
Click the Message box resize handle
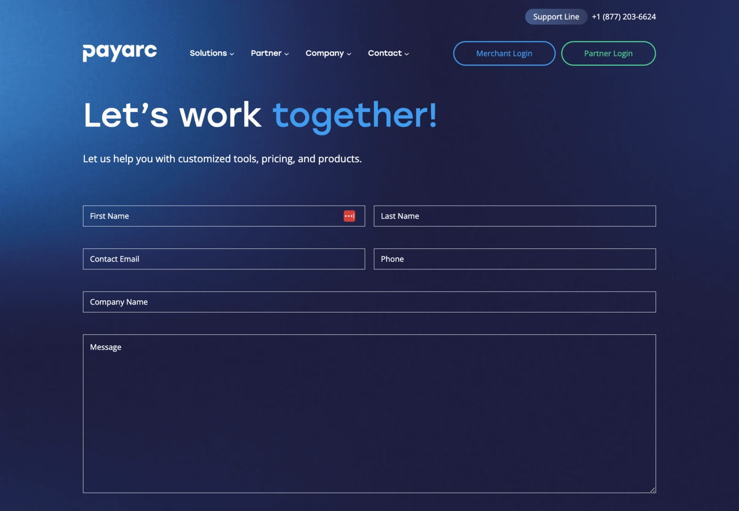click(653, 490)
